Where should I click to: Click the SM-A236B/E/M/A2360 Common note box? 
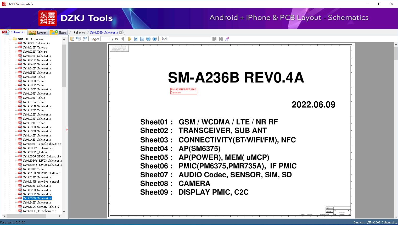click(183, 91)
